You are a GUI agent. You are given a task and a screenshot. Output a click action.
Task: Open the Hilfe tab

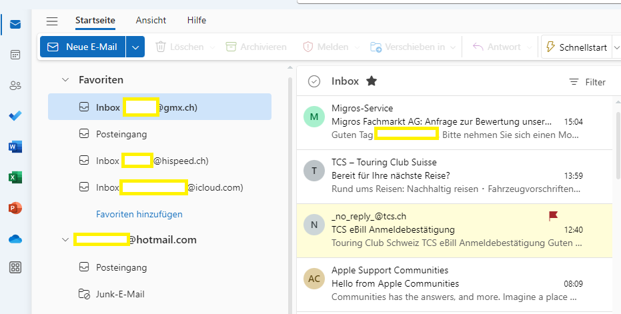196,20
